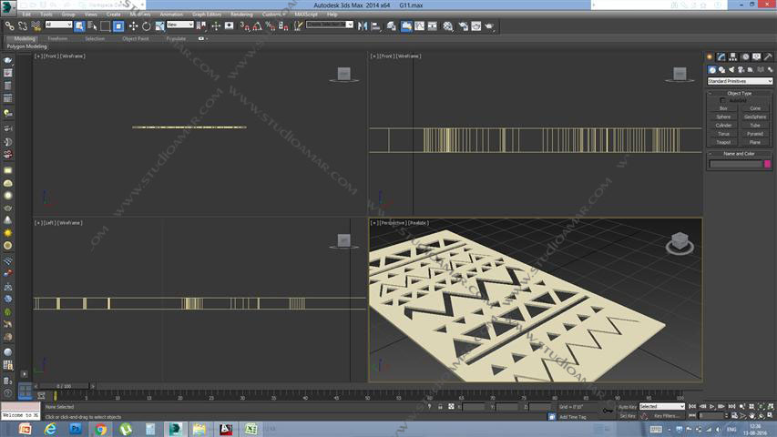Click the magenta object color swatch

pyautogui.click(x=767, y=164)
